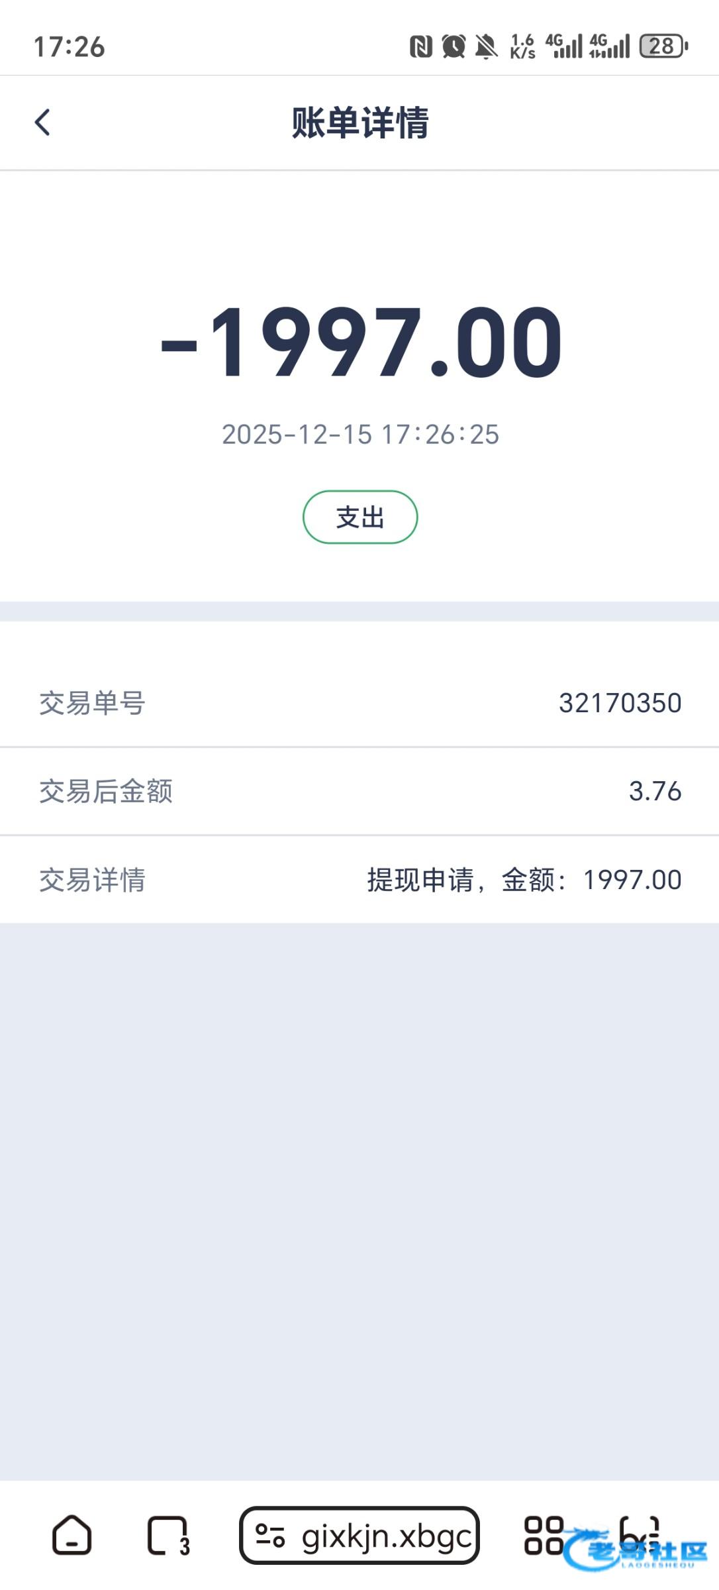This screenshot has width=719, height=1590.
Task: Tap the muted bell status icon
Action: pos(487,46)
